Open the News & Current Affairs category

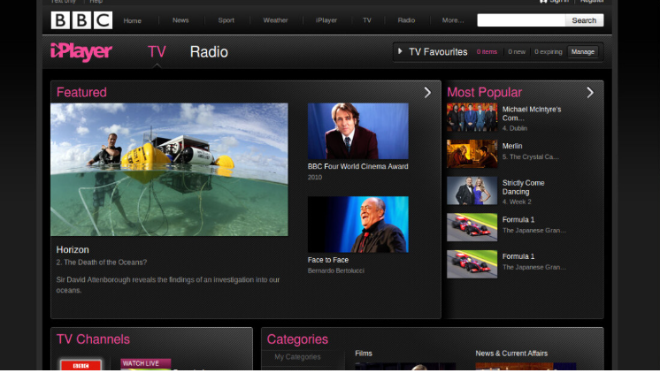[x=511, y=354]
